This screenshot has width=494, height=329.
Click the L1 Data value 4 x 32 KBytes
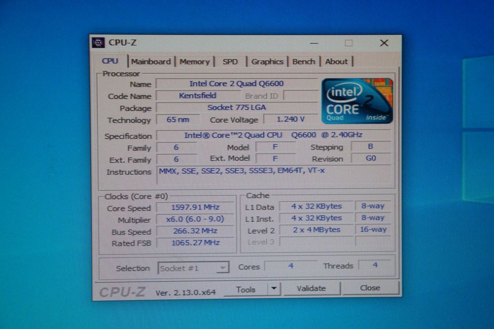click(x=316, y=206)
